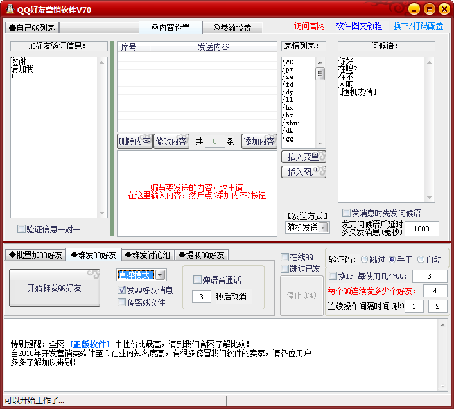This screenshot has height=409, width=454.
Task: Select the /fd emoticon entry
Action: [x=288, y=84]
